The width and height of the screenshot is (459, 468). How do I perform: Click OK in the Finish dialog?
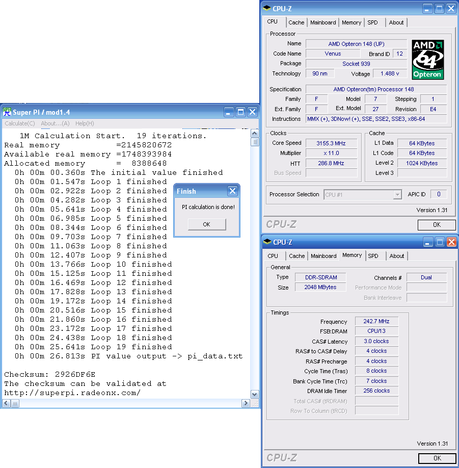pyautogui.click(x=207, y=224)
